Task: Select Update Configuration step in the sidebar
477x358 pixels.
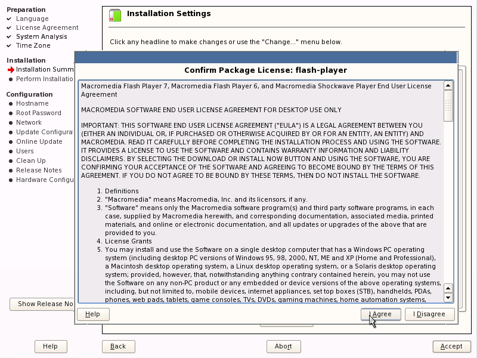Action: [x=45, y=132]
